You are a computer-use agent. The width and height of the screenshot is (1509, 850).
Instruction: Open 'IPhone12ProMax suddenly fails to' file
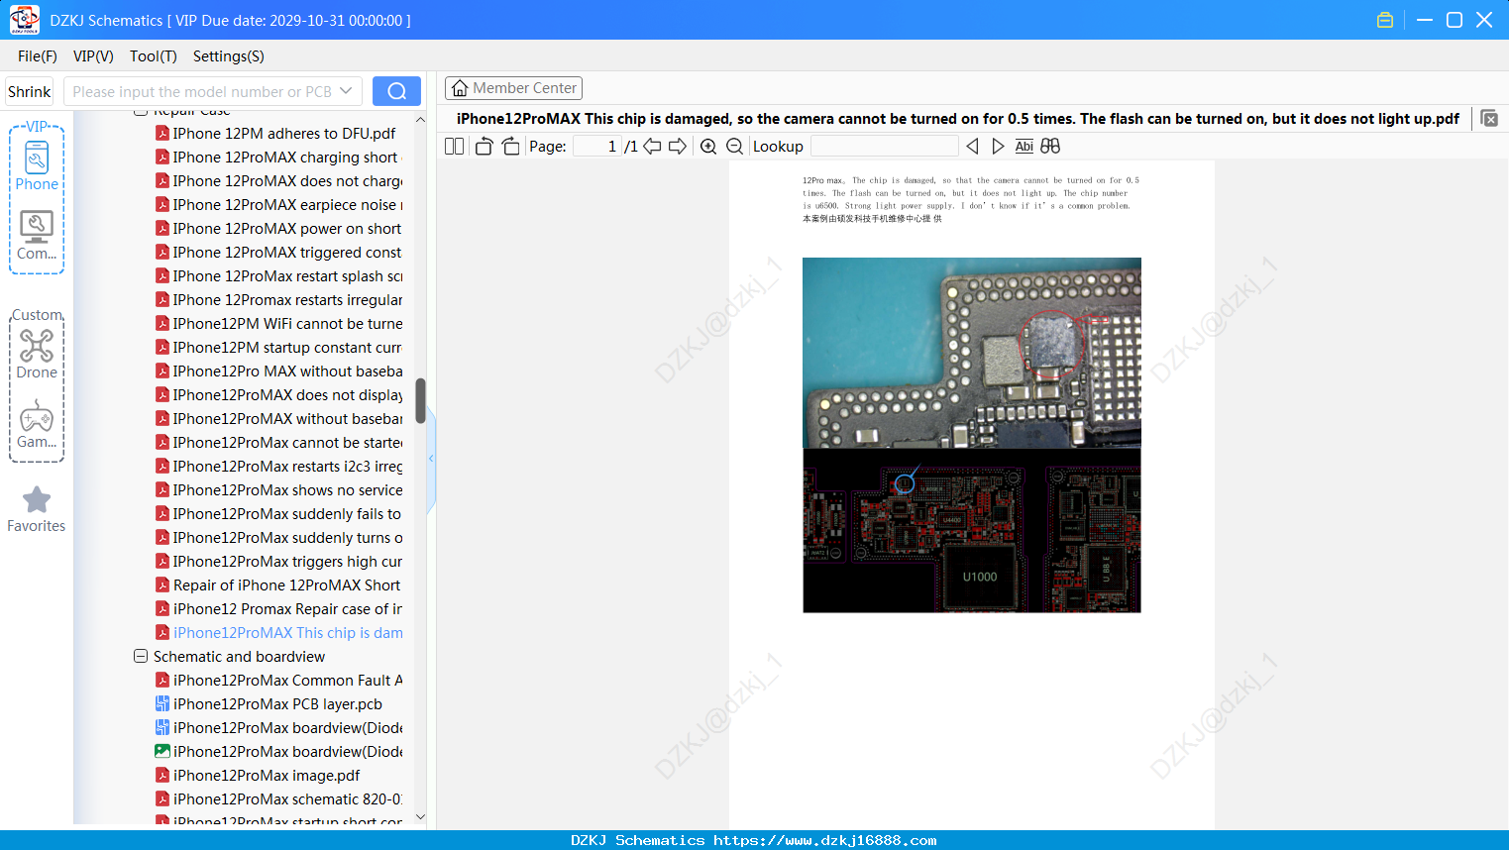point(278,514)
